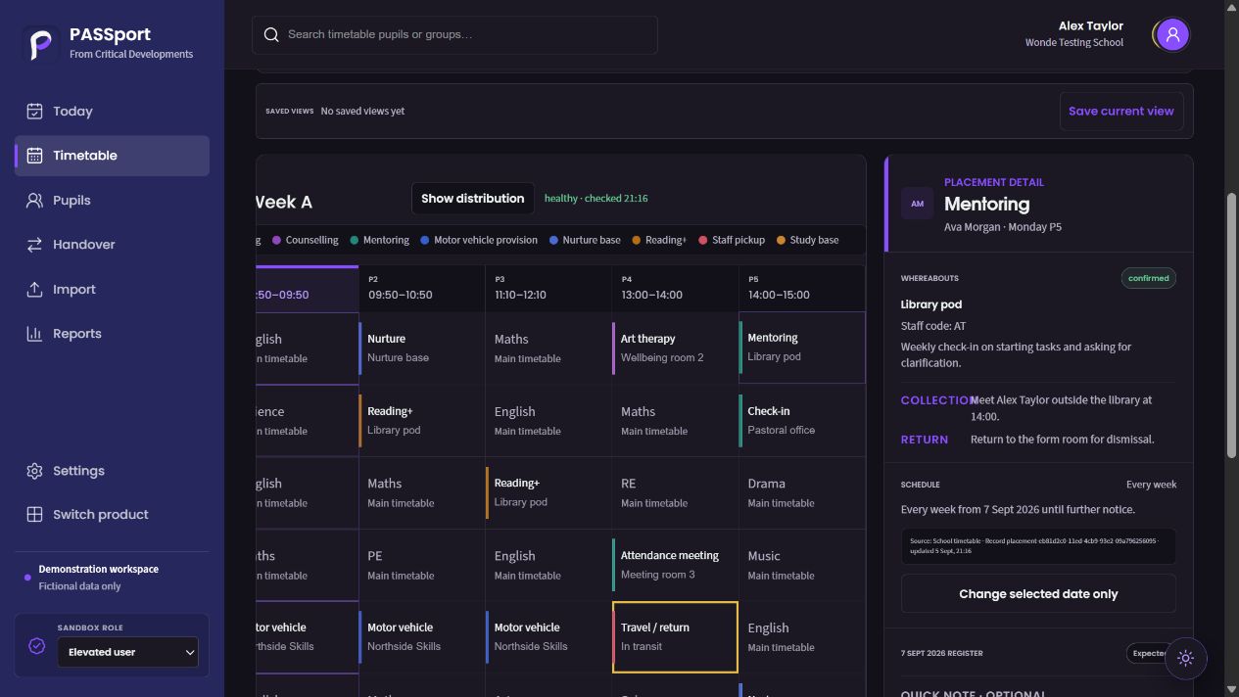Select the Art therapy Wellbeing room 2 cell
Viewport: 1239px width, 697px height.
tap(675, 348)
